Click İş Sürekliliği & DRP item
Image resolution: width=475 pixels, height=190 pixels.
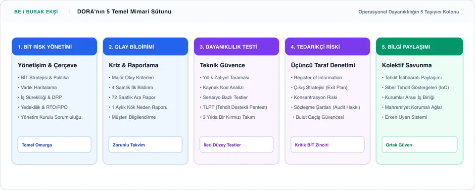(x=40, y=97)
